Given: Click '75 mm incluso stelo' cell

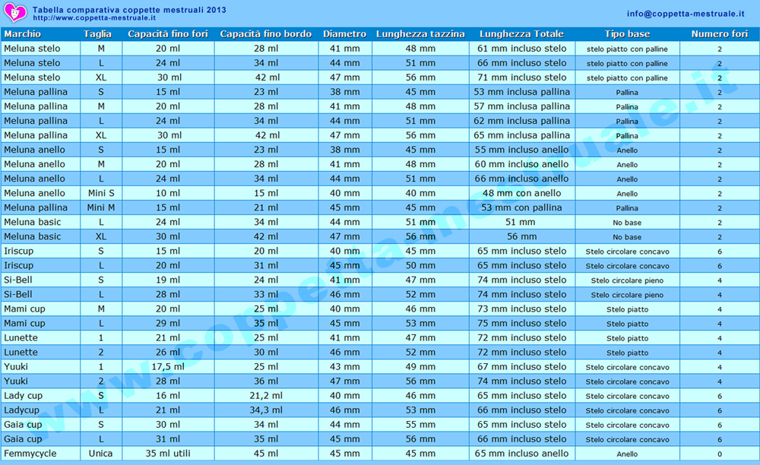Looking at the screenshot, I should pyautogui.click(x=521, y=324).
